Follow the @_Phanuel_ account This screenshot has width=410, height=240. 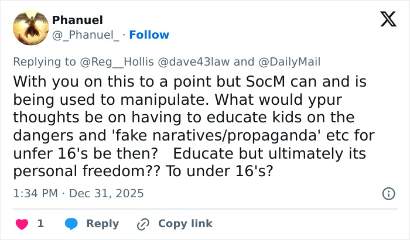(149, 35)
